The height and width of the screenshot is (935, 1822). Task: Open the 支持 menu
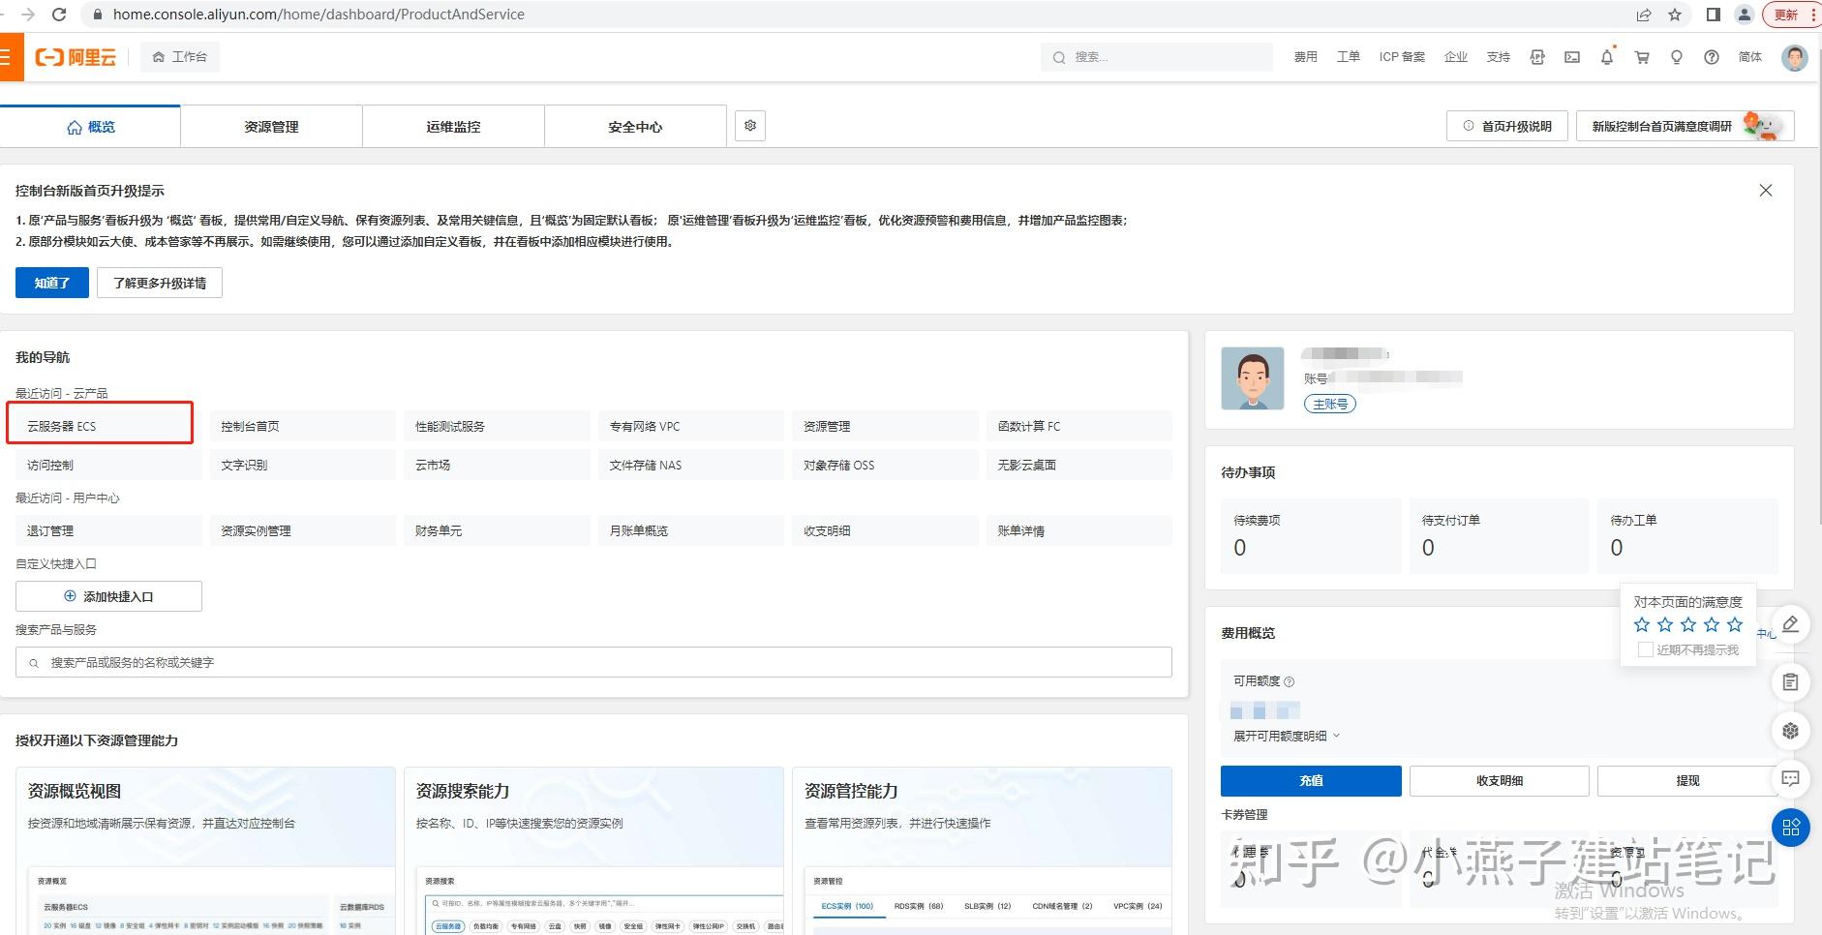[1499, 57]
